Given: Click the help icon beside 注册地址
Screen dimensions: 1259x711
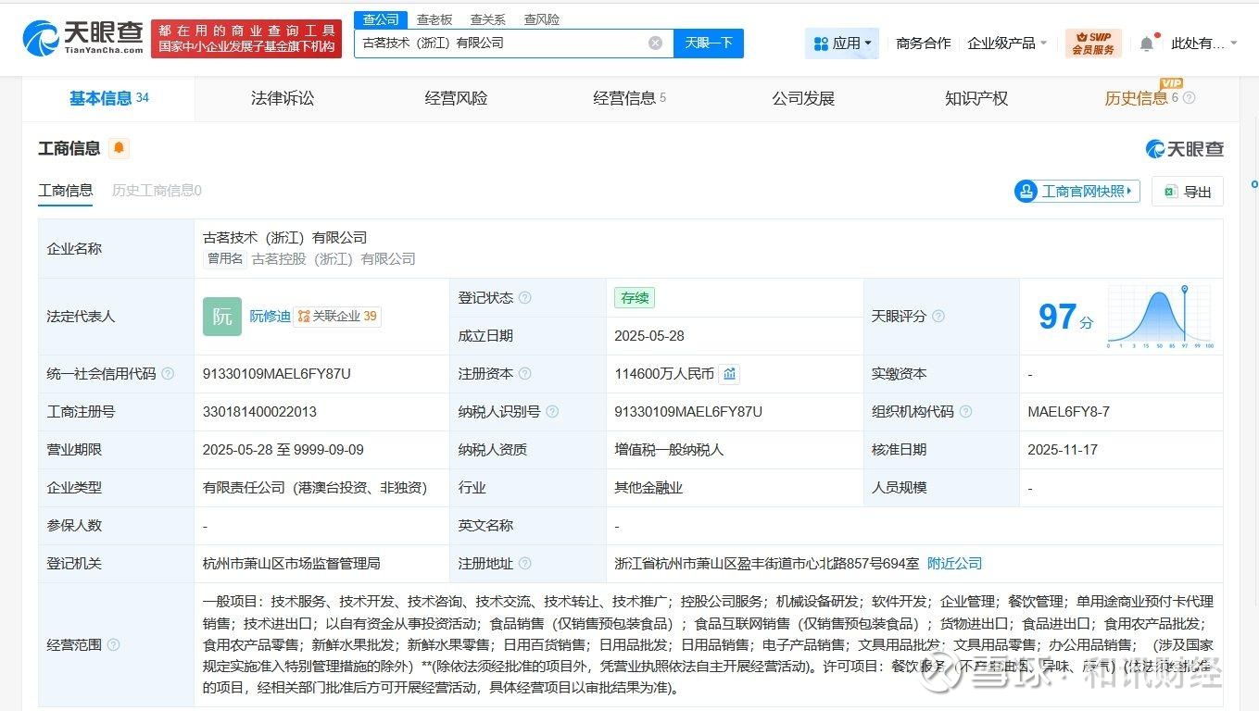Looking at the screenshot, I should [525, 563].
